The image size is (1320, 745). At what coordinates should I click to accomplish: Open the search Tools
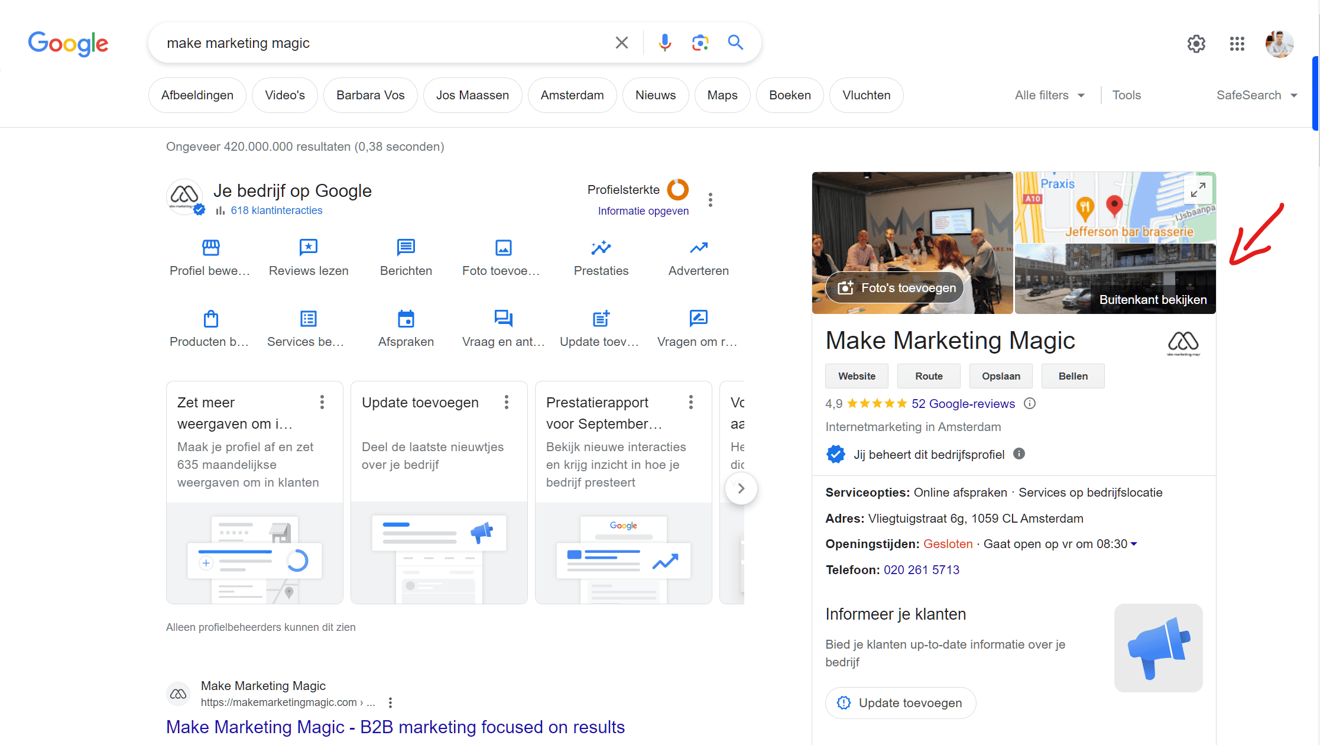pyautogui.click(x=1127, y=95)
